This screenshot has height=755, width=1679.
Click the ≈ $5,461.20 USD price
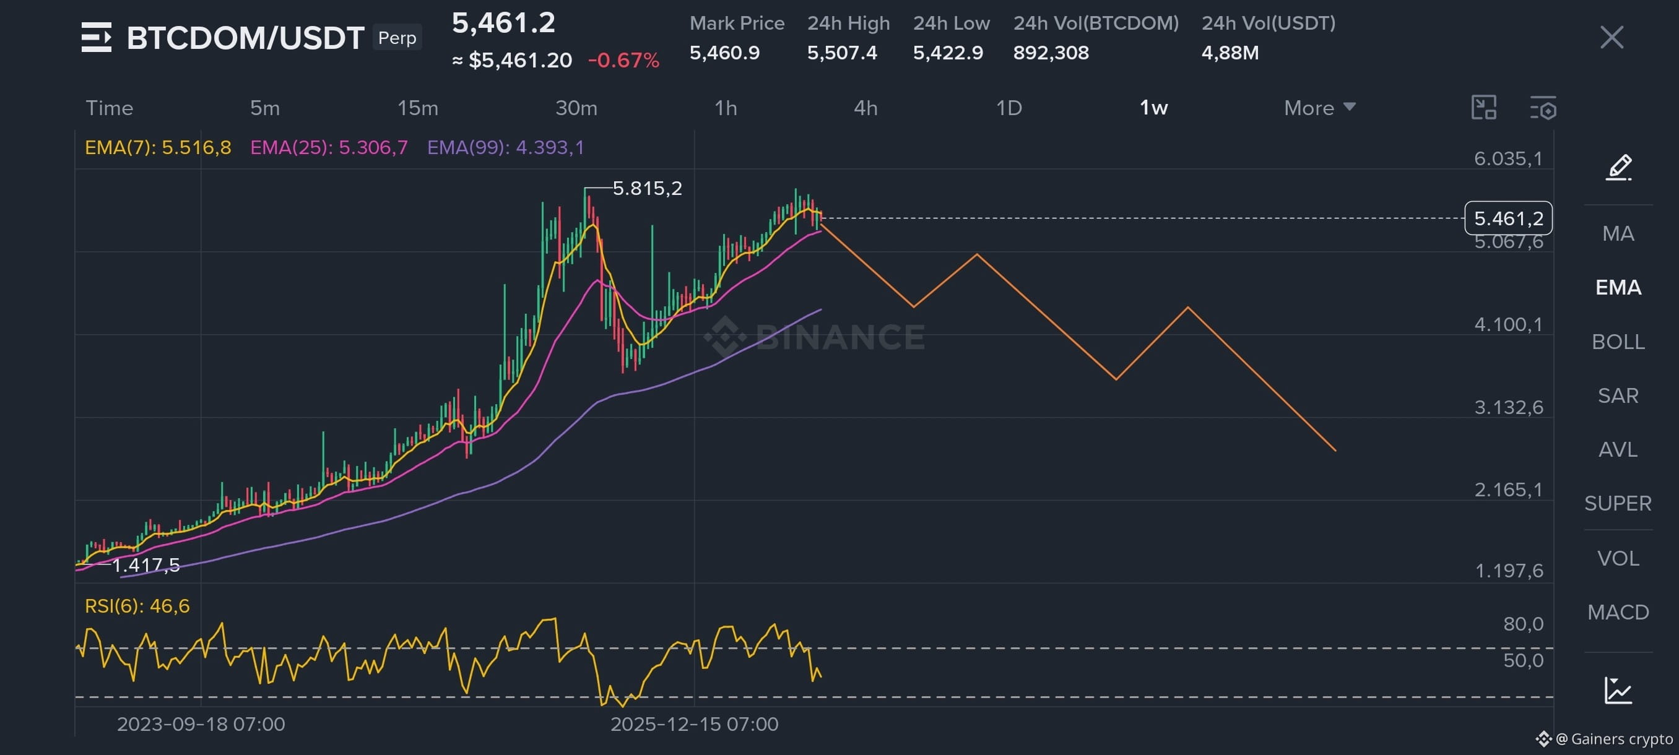tap(512, 60)
